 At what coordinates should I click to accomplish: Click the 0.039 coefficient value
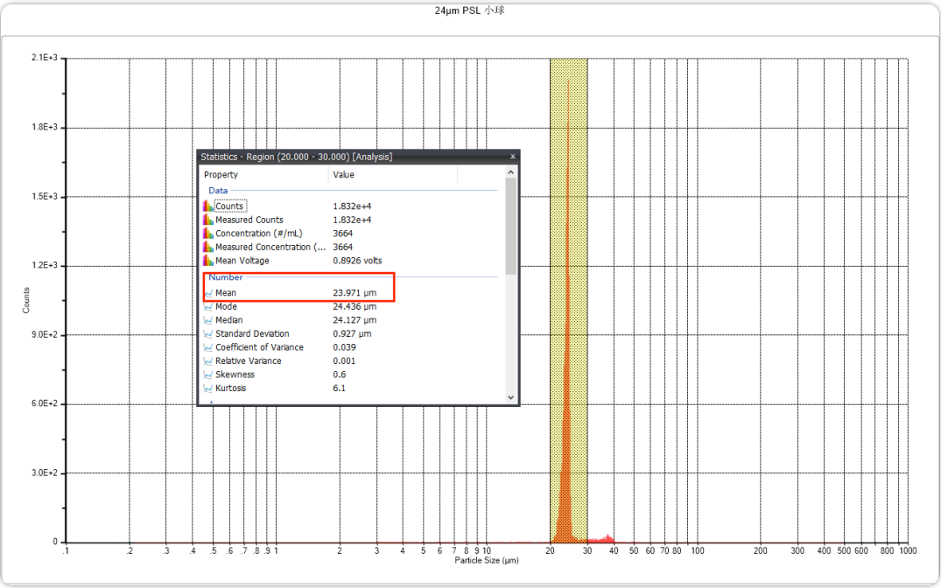tap(345, 347)
